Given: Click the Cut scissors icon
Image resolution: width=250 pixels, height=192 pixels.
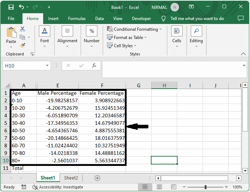Looking at the screenshot, I should point(22,29).
